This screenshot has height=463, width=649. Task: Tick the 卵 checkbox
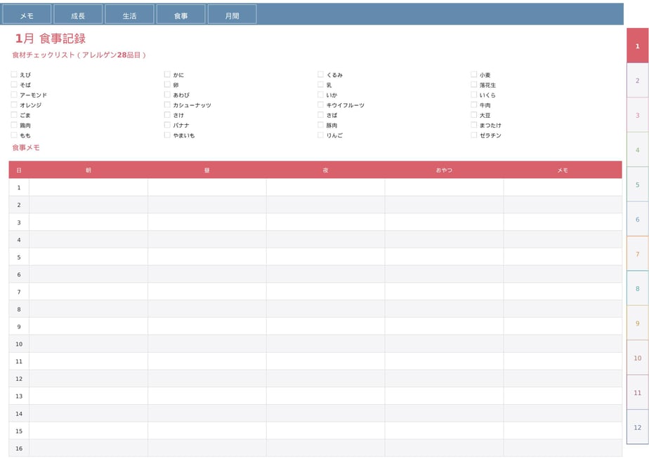point(167,84)
